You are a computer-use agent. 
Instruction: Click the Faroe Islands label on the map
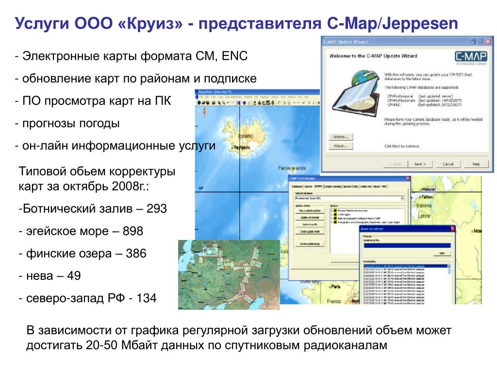click(292, 168)
